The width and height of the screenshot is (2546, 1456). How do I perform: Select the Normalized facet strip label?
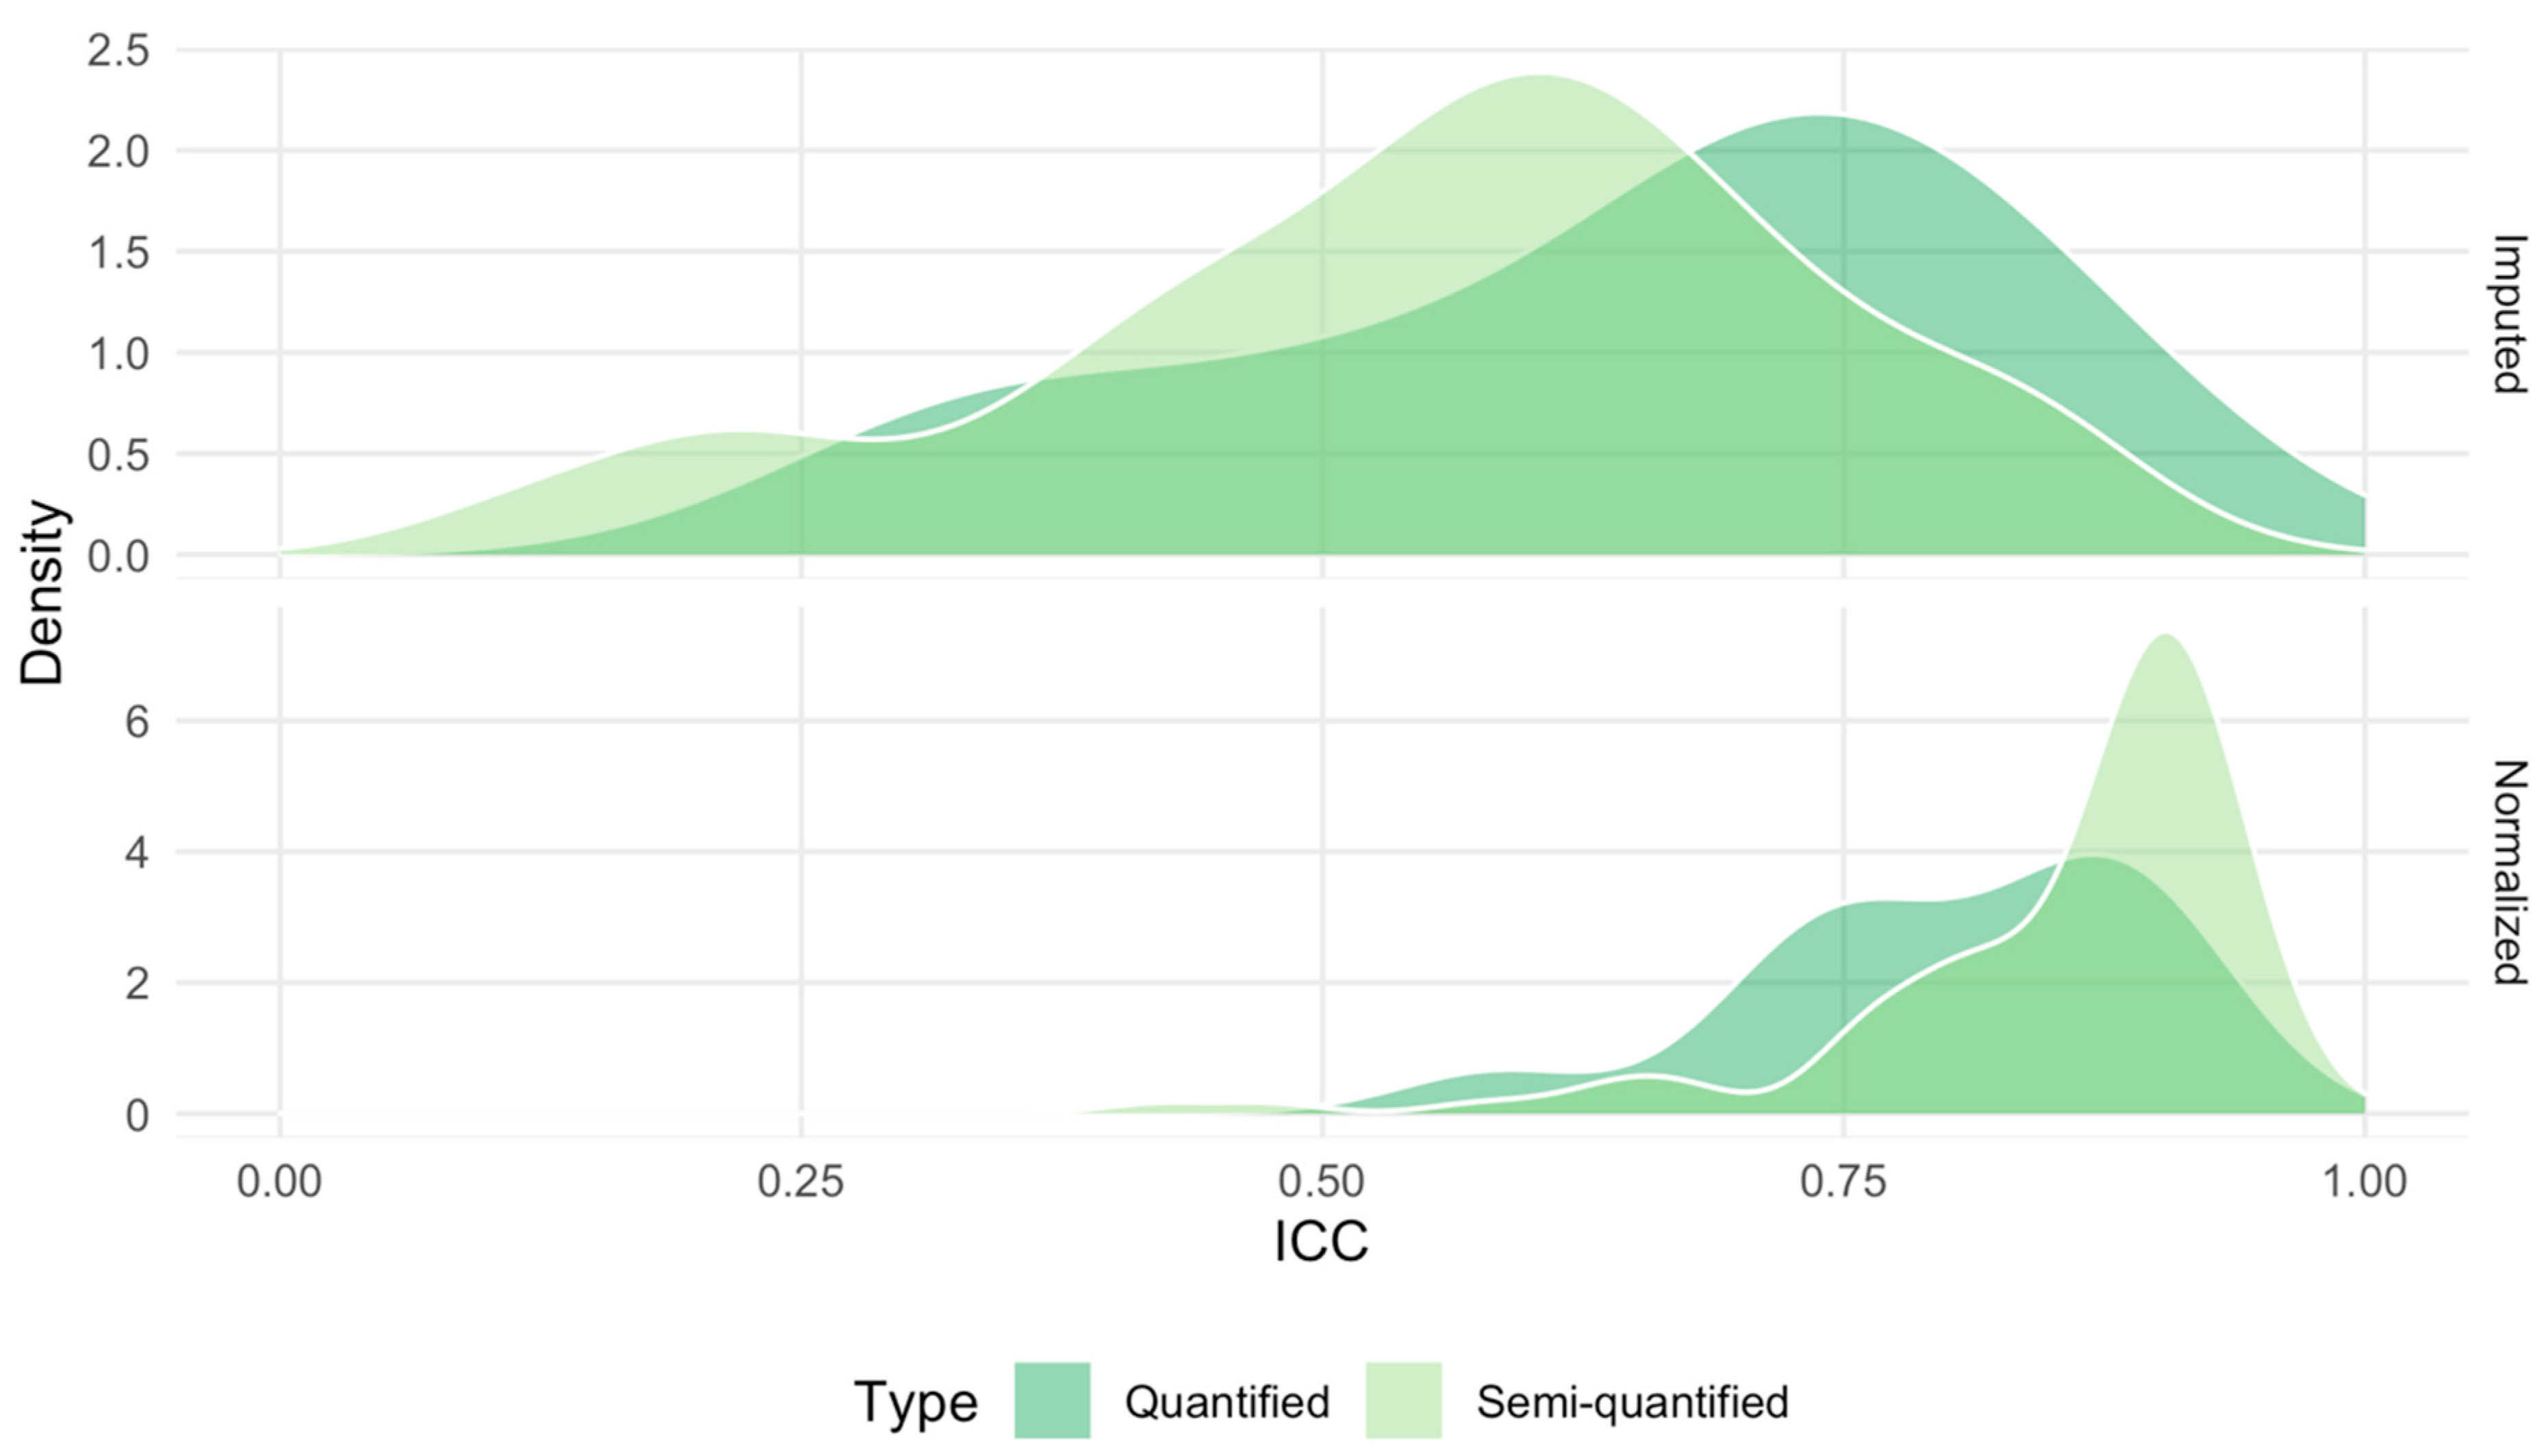click(x=2509, y=872)
